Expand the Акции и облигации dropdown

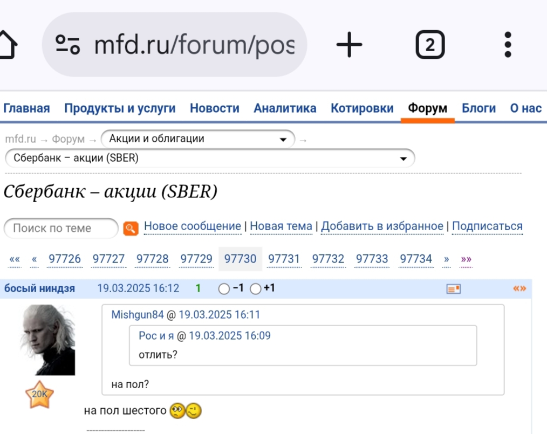(x=198, y=139)
